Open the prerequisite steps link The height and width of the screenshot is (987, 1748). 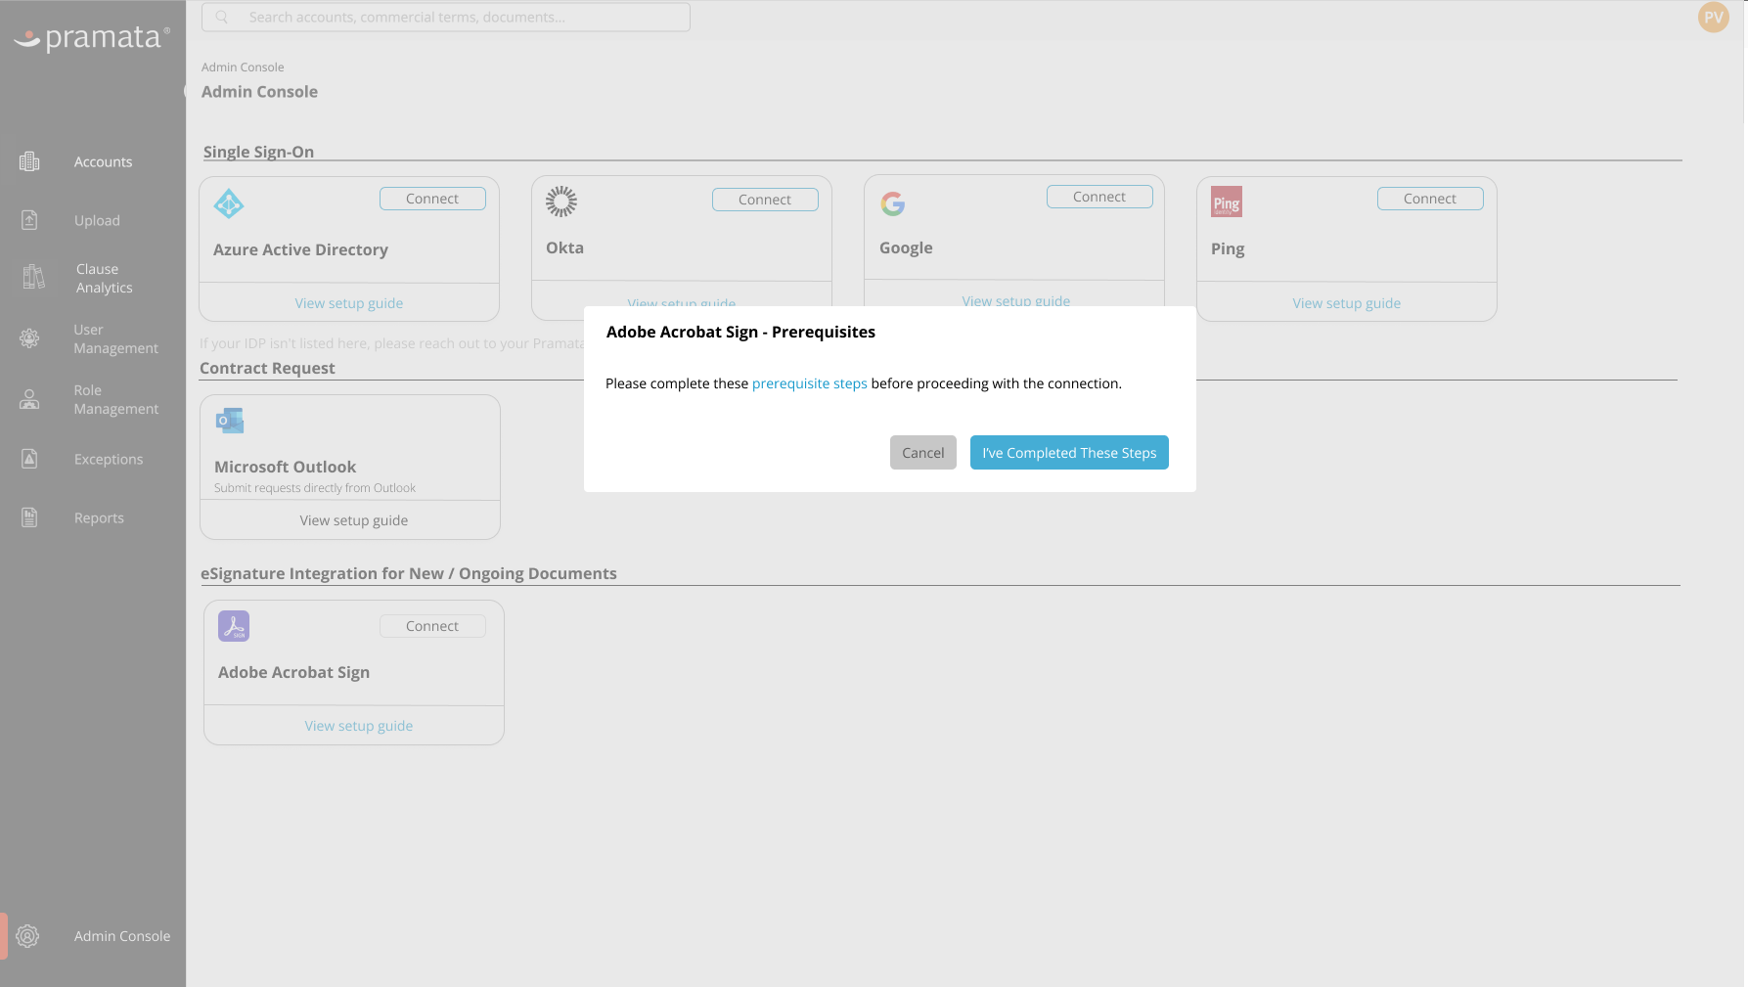coord(810,383)
